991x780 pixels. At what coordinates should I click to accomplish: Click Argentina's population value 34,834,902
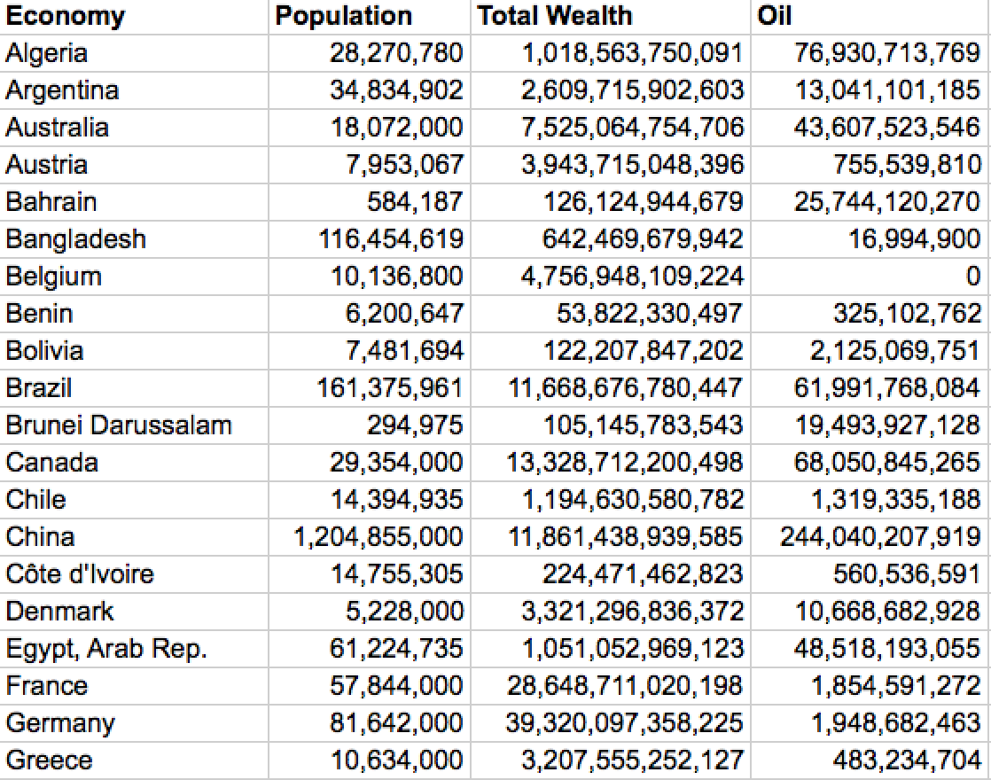click(x=396, y=90)
